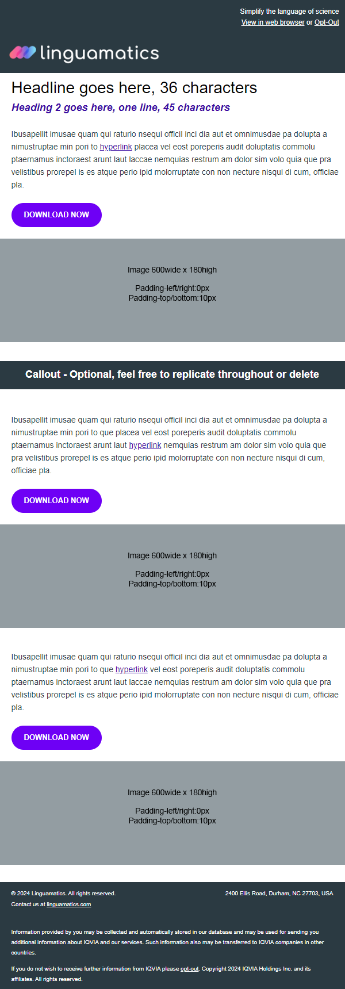The image size is (345, 989).
Task: Click Simplify the language of science tagline
Action: coord(289,11)
